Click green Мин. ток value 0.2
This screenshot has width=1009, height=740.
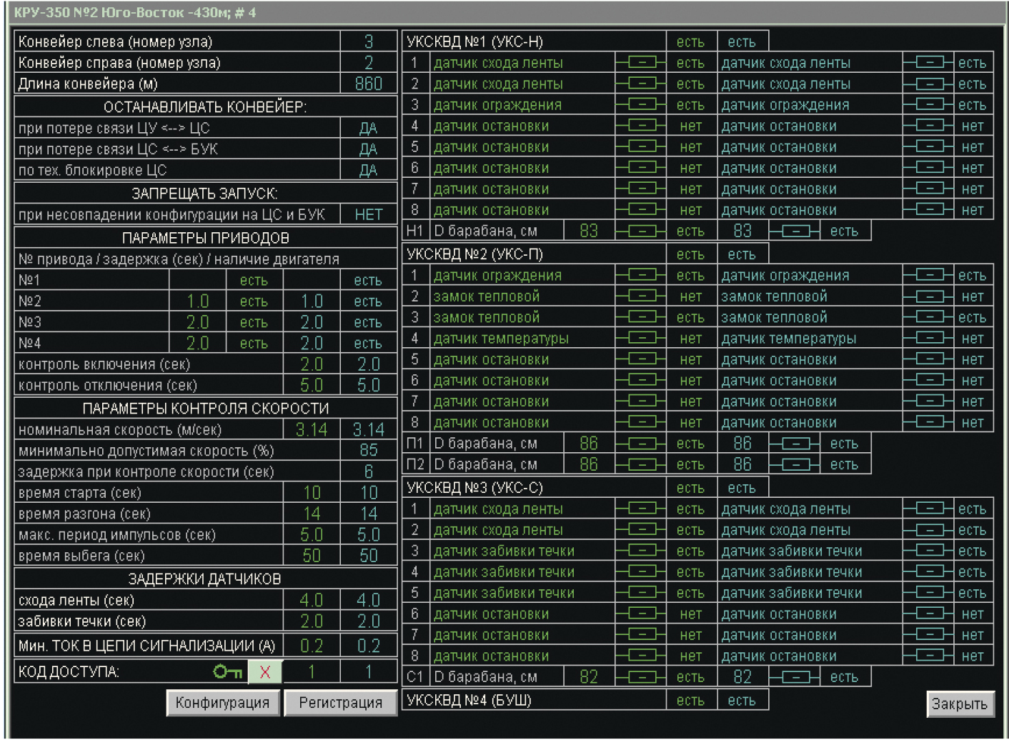(312, 646)
